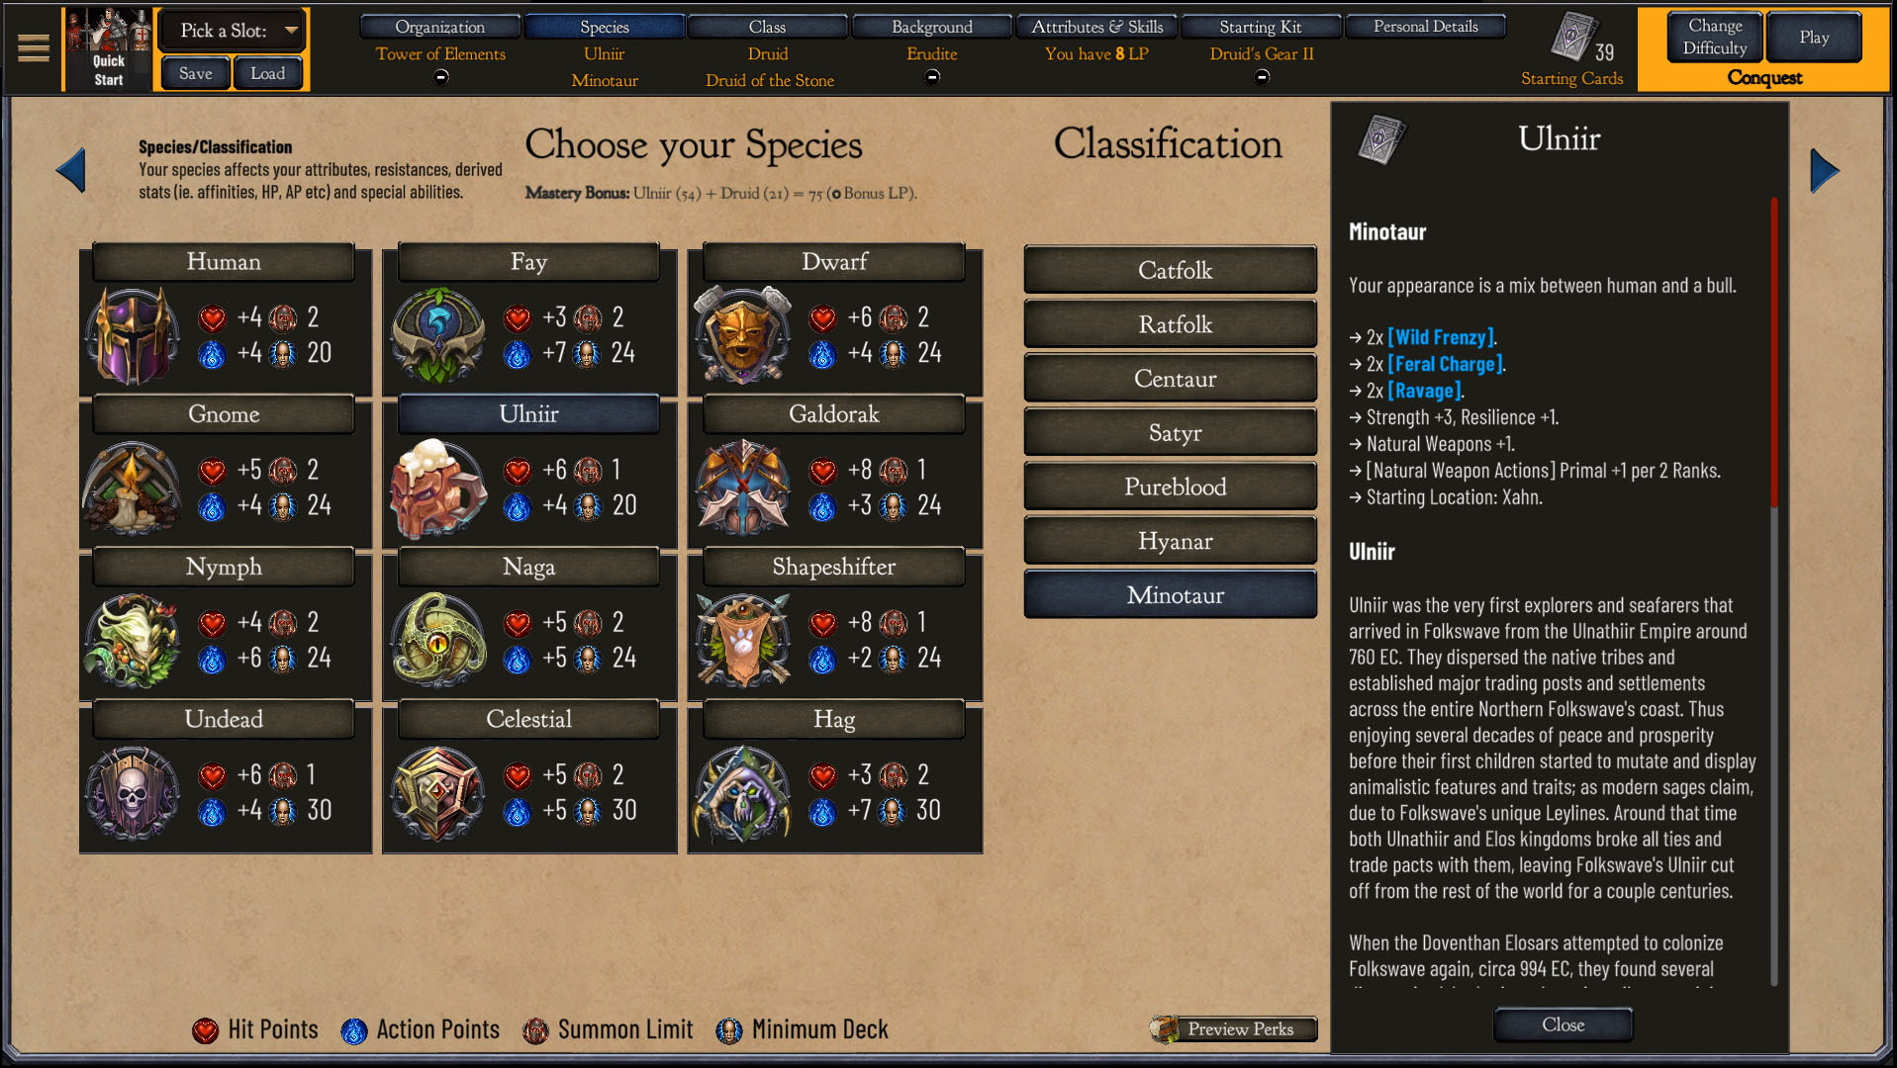The width and height of the screenshot is (1897, 1068).
Task: Open the hamburger main menu
Action: coord(33,48)
